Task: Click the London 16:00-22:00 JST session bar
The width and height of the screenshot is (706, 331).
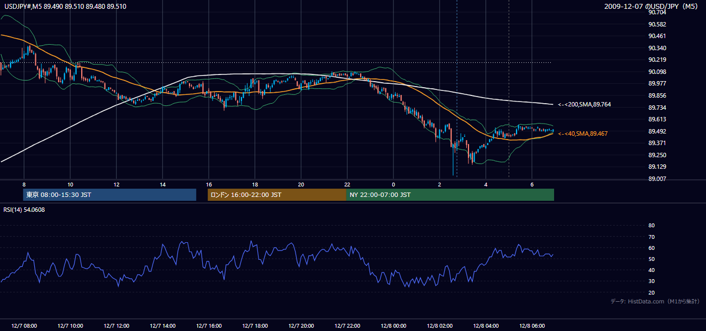Action: 277,195
